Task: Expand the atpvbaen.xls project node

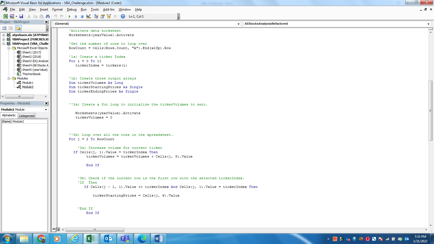Action: (3, 35)
